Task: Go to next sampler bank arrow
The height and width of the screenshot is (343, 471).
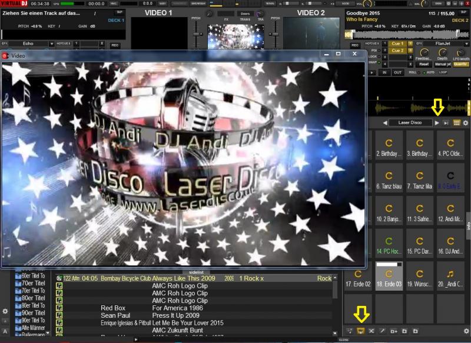Action: (x=437, y=123)
